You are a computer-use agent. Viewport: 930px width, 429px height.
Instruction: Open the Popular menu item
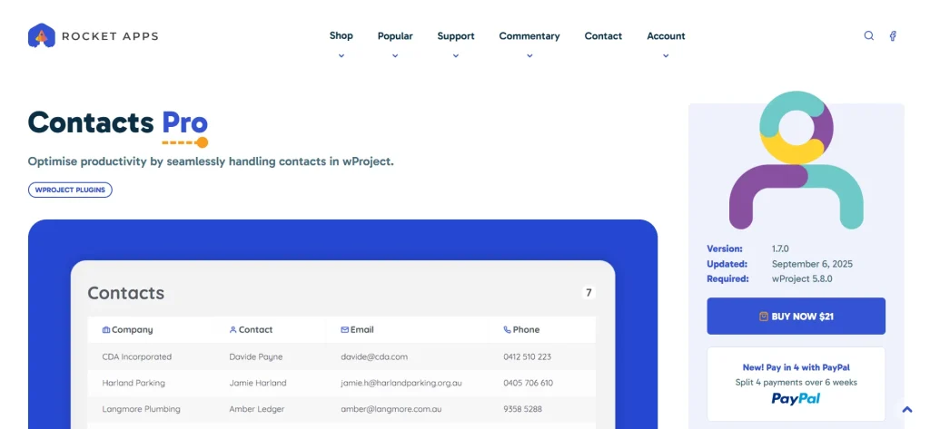(x=395, y=36)
